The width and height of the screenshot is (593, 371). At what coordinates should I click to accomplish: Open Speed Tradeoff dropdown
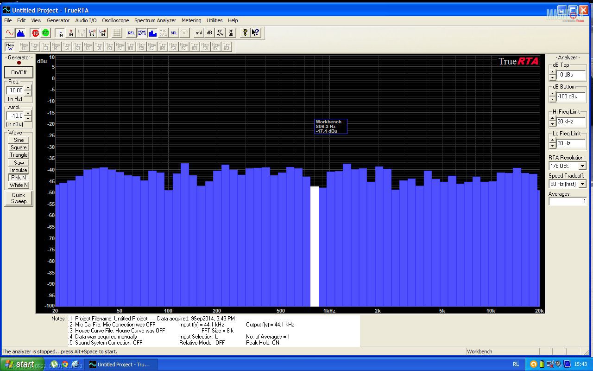click(582, 184)
